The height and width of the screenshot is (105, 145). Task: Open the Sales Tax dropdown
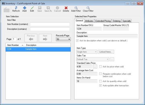tap(93, 59)
